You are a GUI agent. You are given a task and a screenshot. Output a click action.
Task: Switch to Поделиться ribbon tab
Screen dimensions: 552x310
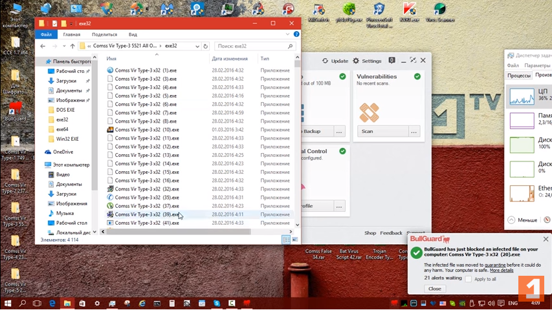click(x=105, y=34)
